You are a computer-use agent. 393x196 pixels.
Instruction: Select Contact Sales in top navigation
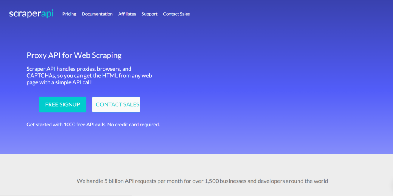[x=176, y=14]
